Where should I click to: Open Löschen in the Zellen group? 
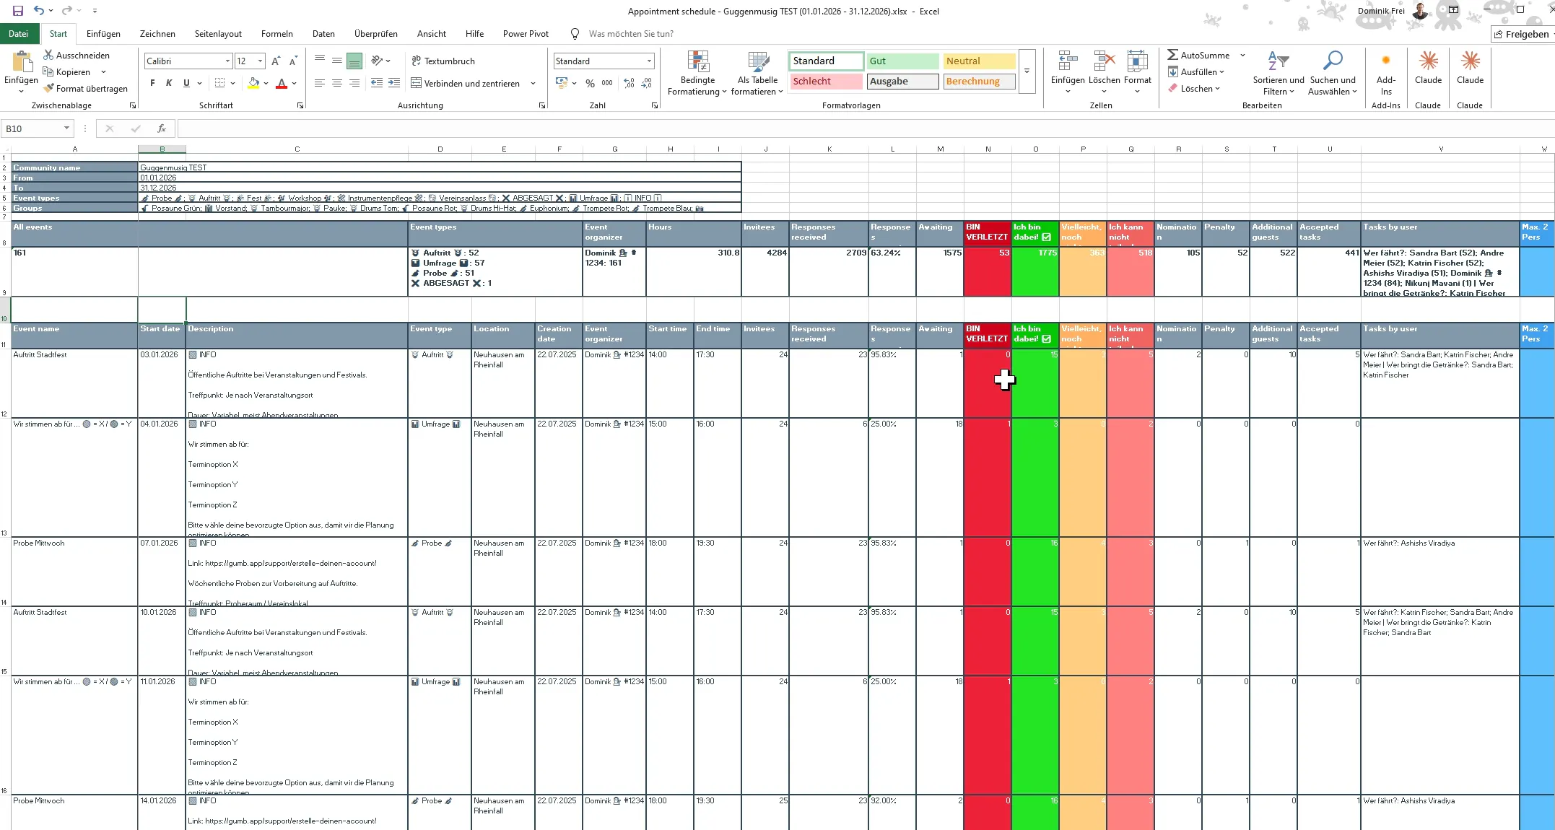coord(1104,73)
